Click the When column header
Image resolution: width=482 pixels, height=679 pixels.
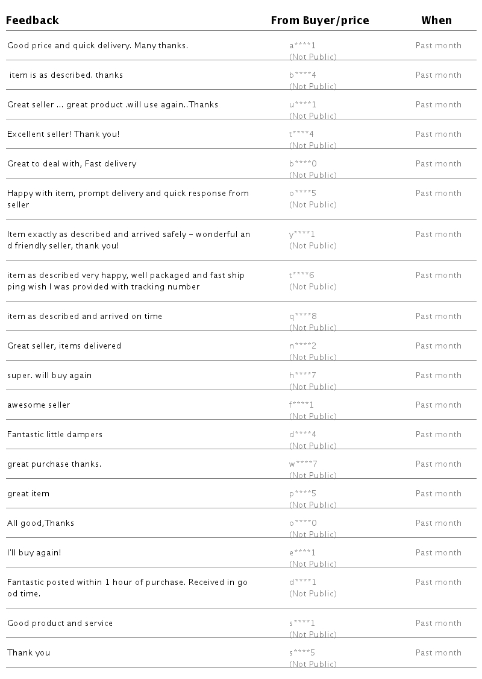click(436, 21)
